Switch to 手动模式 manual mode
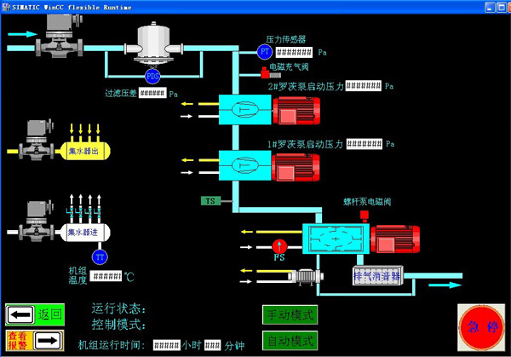 click(x=290, y=314)
